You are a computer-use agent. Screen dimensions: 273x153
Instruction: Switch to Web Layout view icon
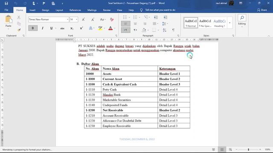click(x=230, y=150)
